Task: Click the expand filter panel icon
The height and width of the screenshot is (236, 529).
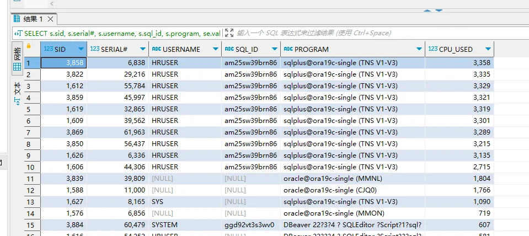Action: pyautogui.click(x=229, y=33)
